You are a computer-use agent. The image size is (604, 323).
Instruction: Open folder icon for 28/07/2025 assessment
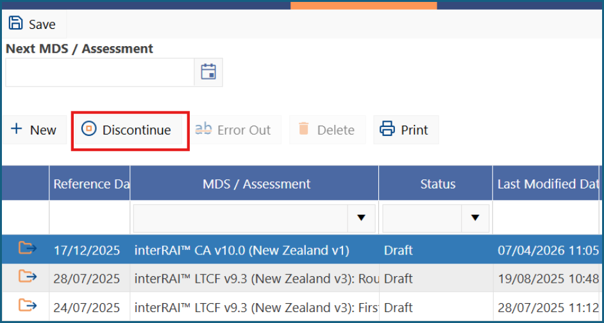pos(28,276)
